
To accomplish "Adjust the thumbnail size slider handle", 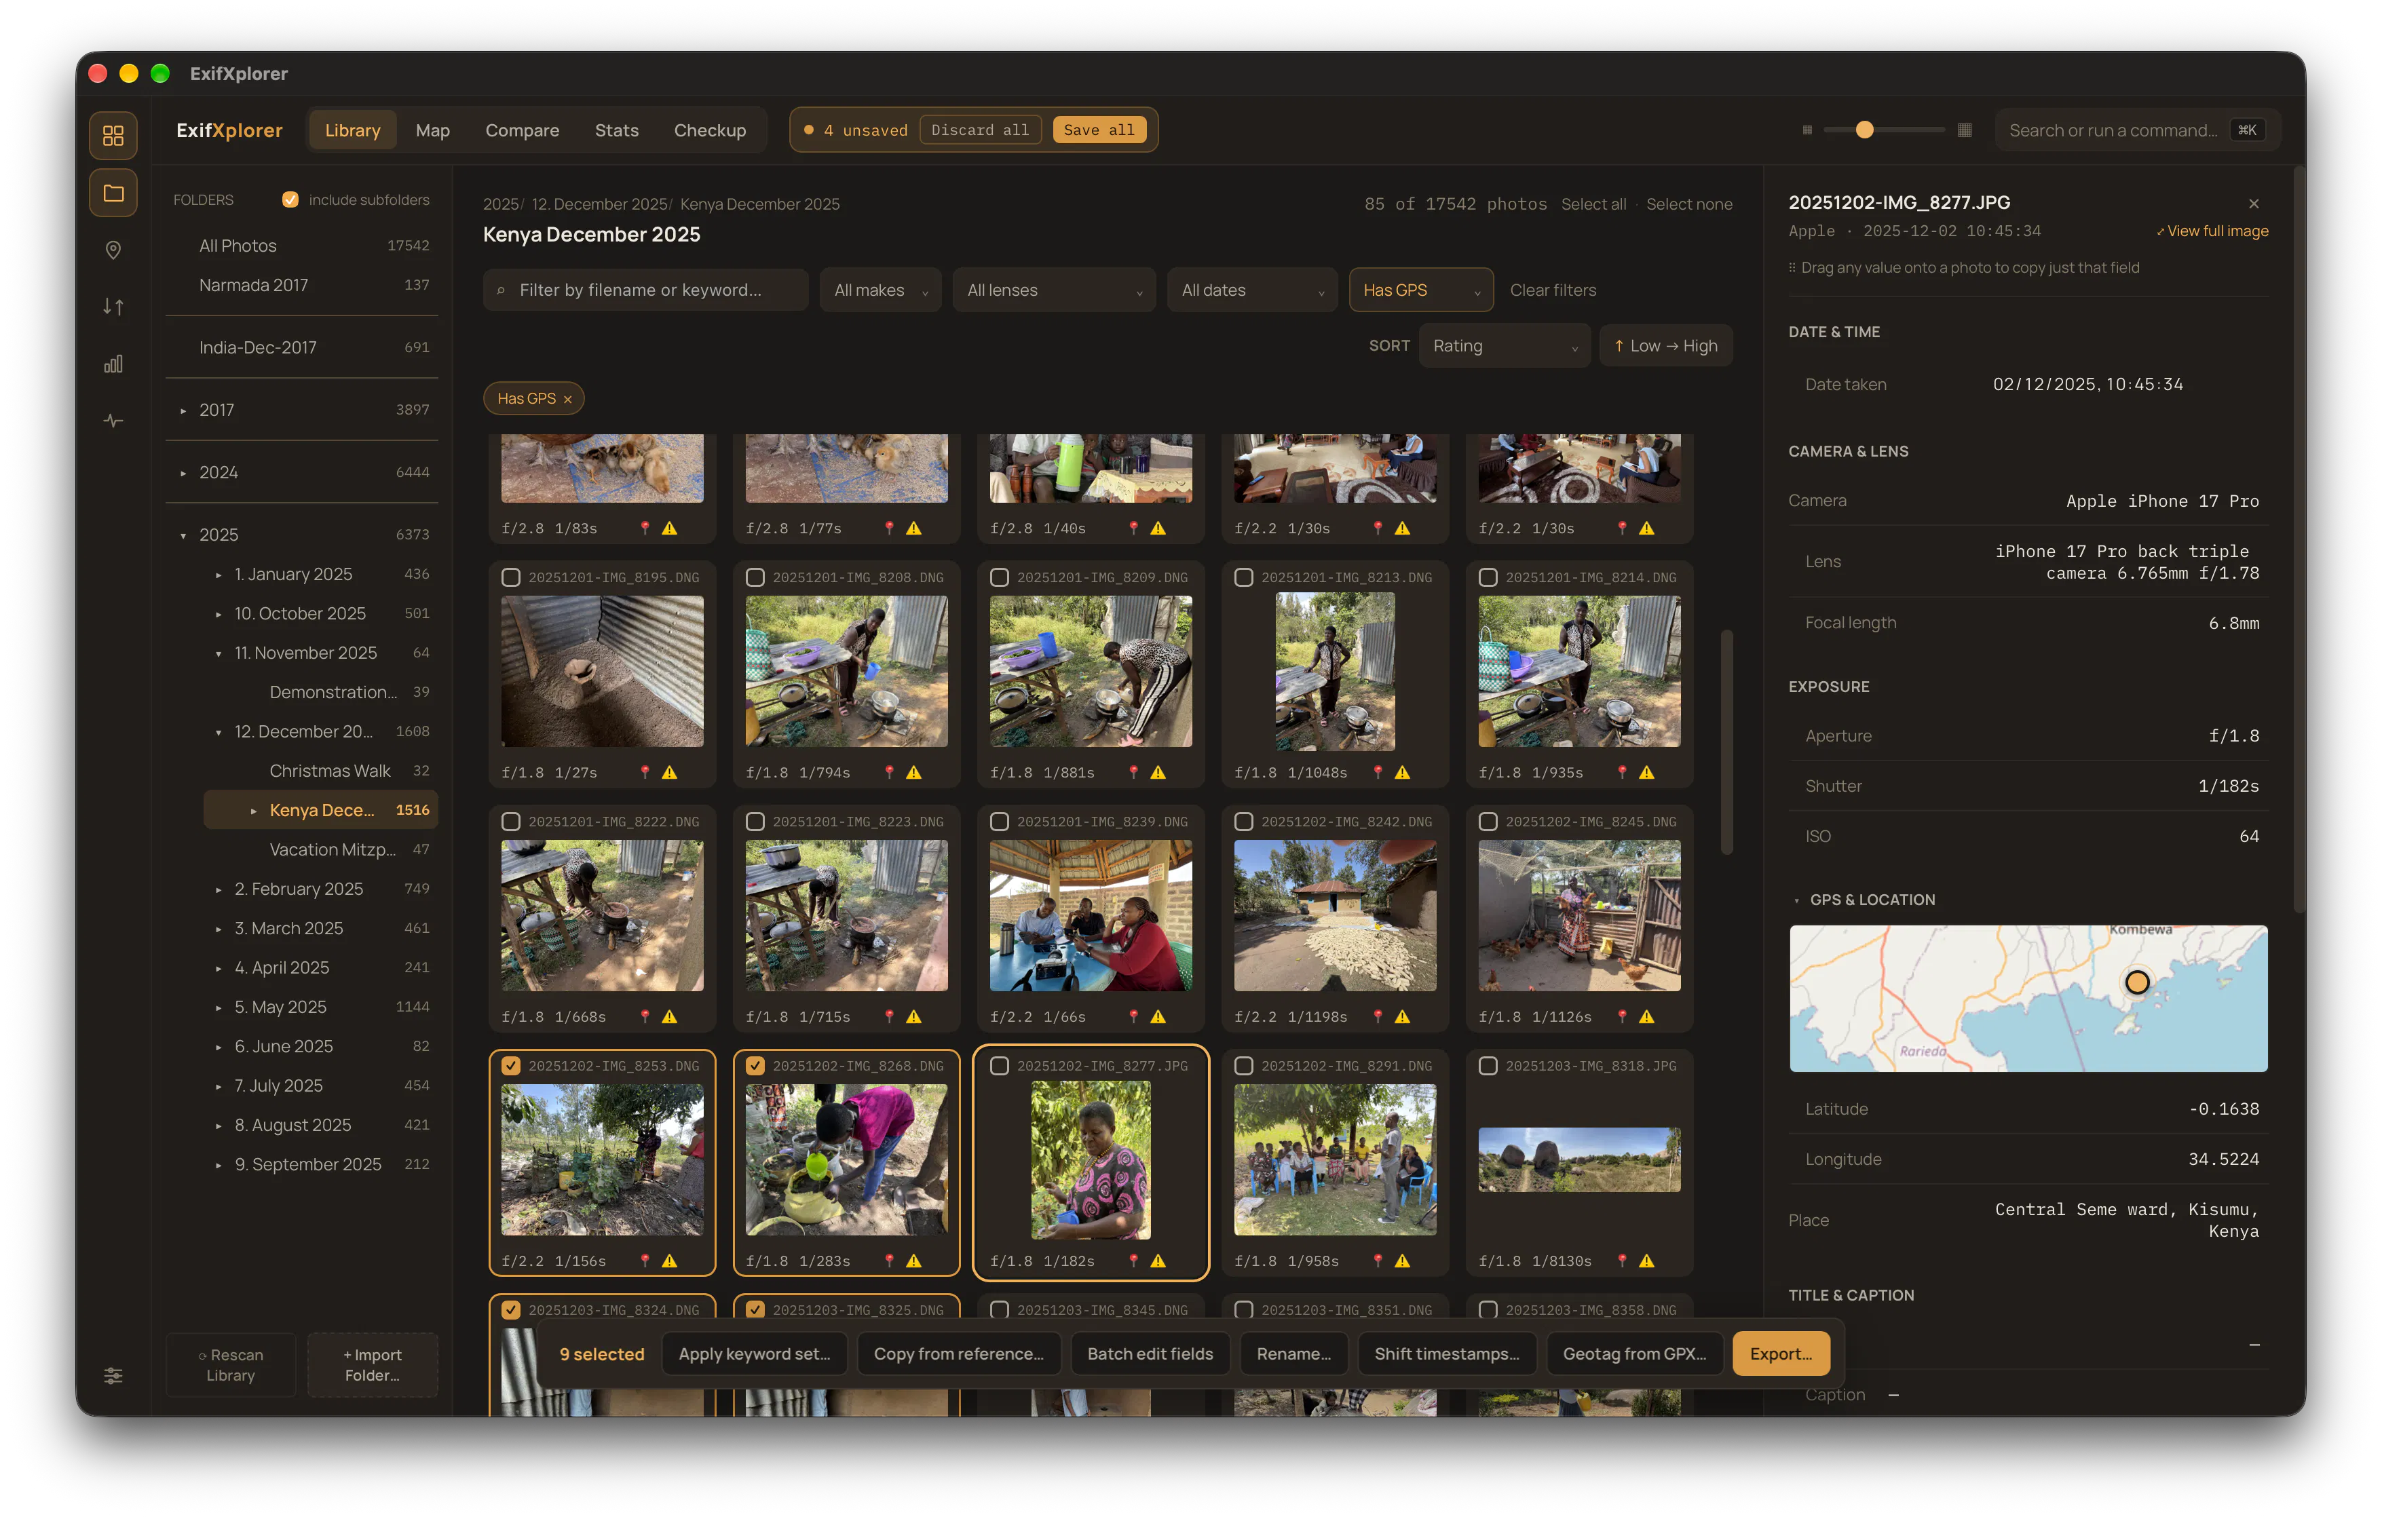I will (x=1864, y=130).
